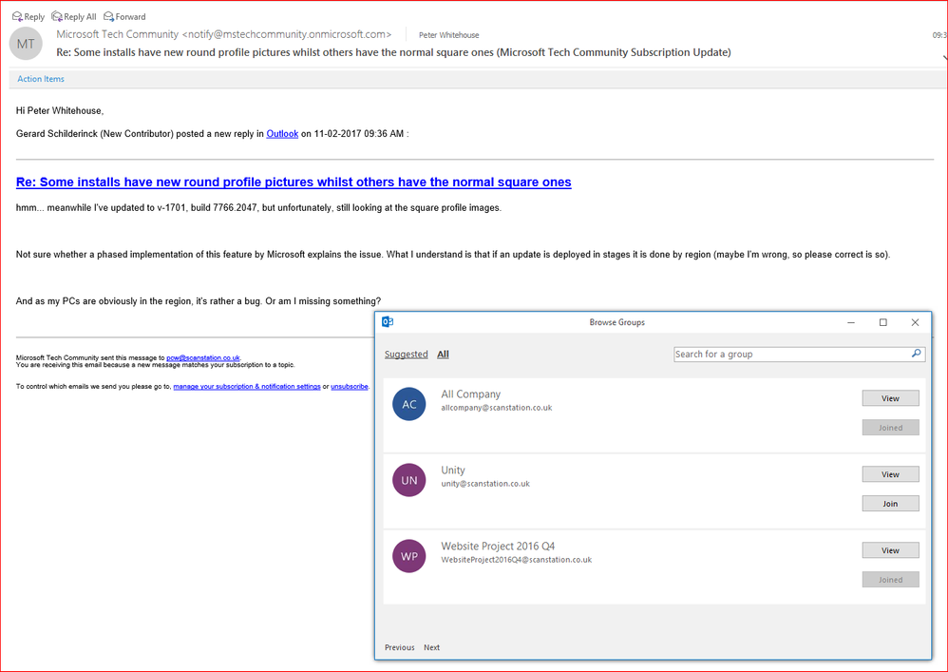Select allcompany@scanstation.co.uk address text
This screenshot has width=948, height=672.
click(x=497, y=408)
